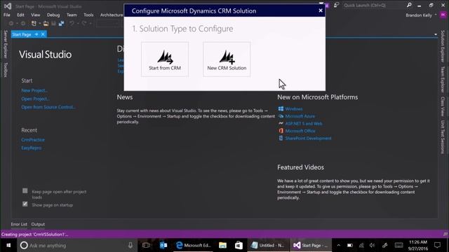Click the Cortana microphone icon
This screenshot has height=252, width=449.
pos(130,245)
